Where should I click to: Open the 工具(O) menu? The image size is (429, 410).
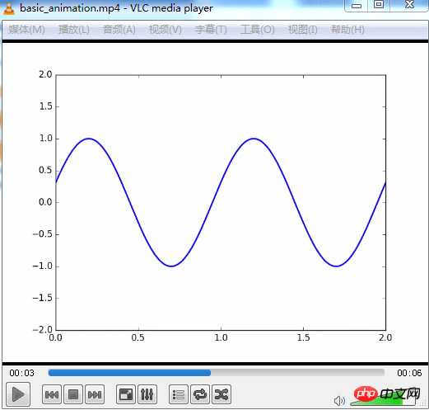pos(258,30)
